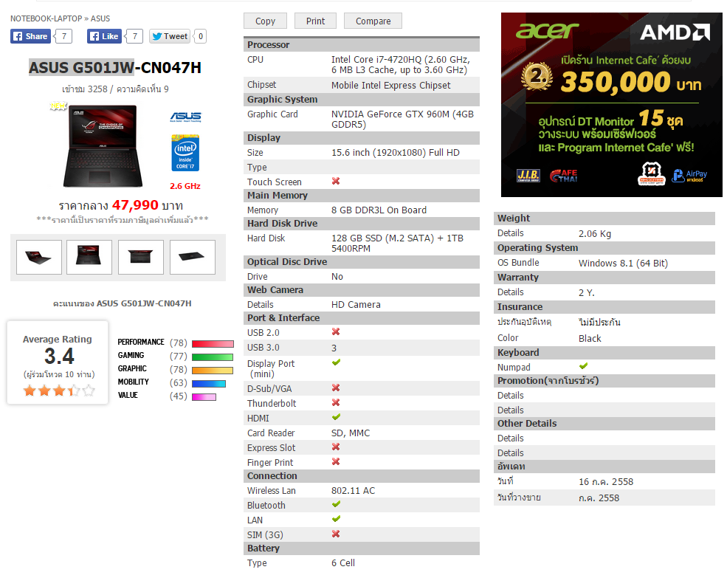Click the Acer AMD advertisement banner

(612, 105)
